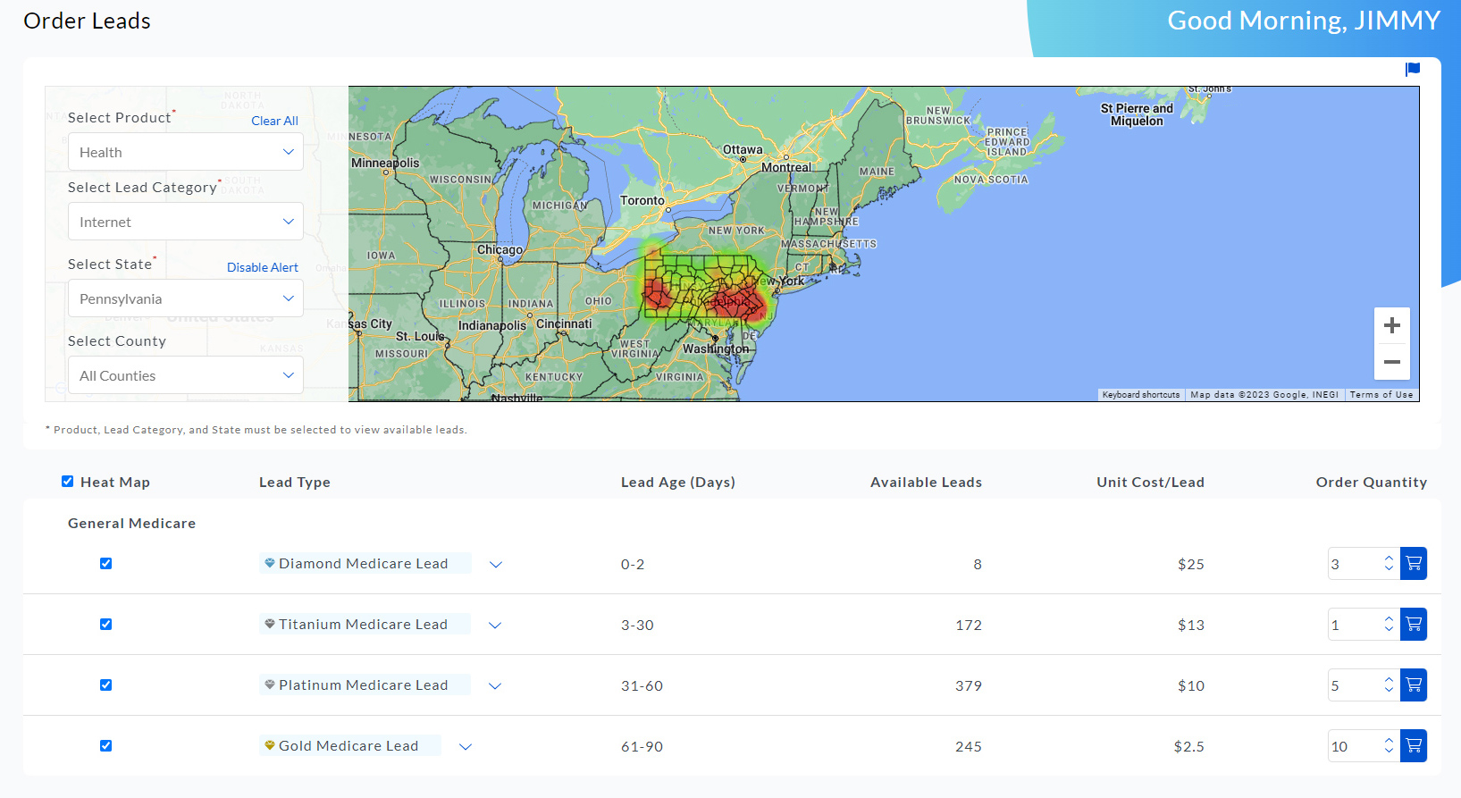Expand the Titanium Medicare Lead details chevron
The height and width of the screenshot is (798, 1461).
tap(495, 626)
